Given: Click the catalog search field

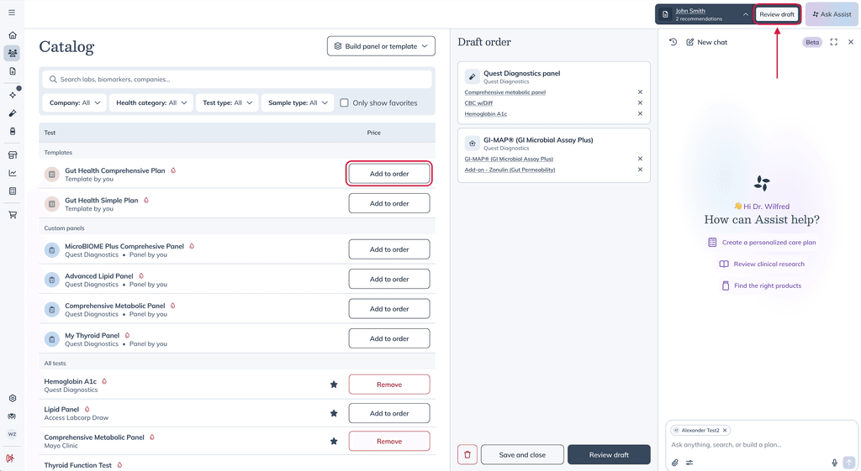Looking at the screenshot, I should (x=237, y=80).
